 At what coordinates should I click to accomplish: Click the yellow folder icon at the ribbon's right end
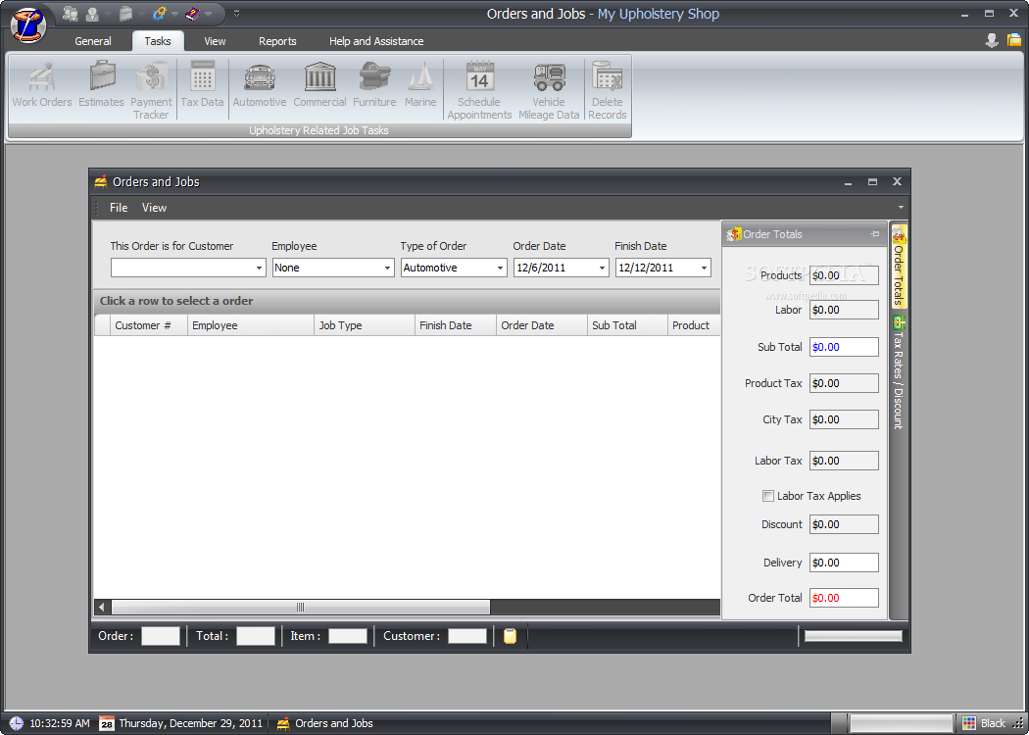click(x=1014, y=41)
